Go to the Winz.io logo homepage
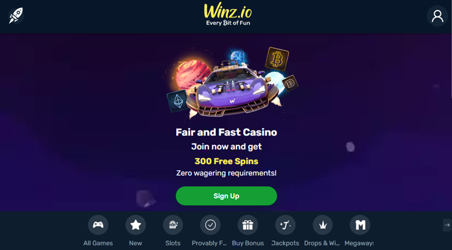 pyautogui.click(x=228, y=14)
